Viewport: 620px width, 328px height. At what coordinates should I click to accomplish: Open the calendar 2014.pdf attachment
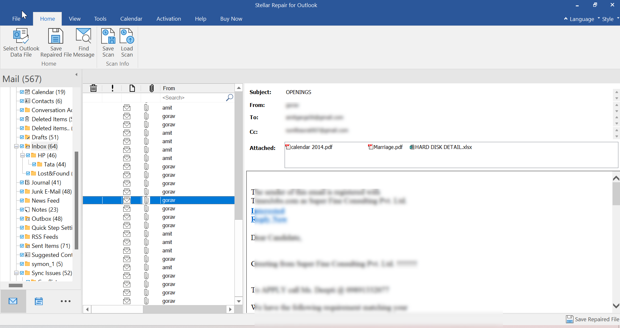coord(311,147)
